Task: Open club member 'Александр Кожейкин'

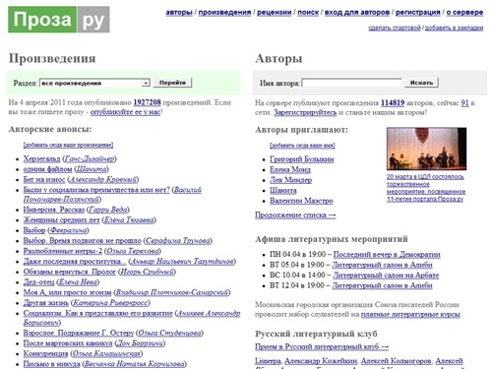Action: pos(321,361)
